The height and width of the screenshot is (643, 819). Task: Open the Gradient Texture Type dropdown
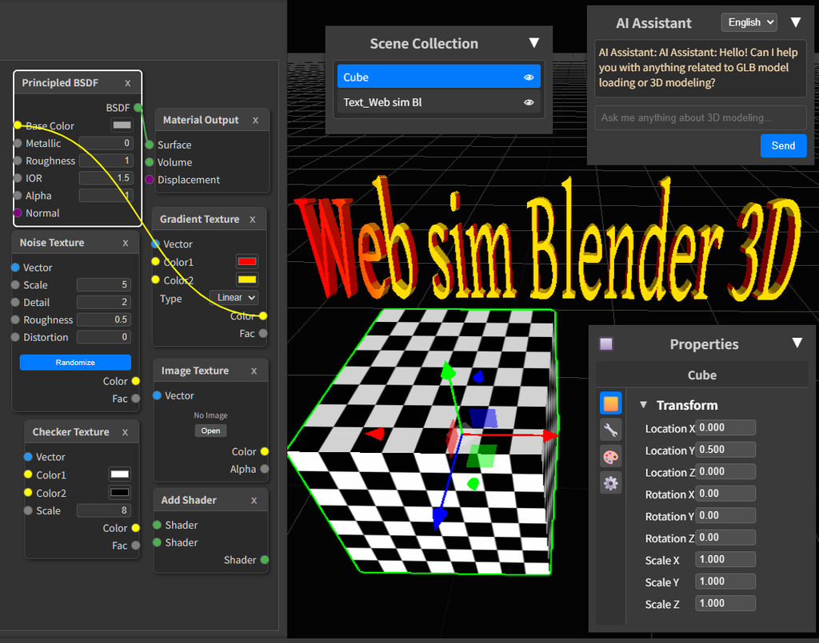234,297
